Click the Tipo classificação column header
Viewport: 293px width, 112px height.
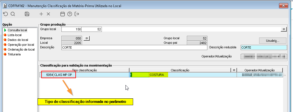pyautogui.click(x=84, y=70)
